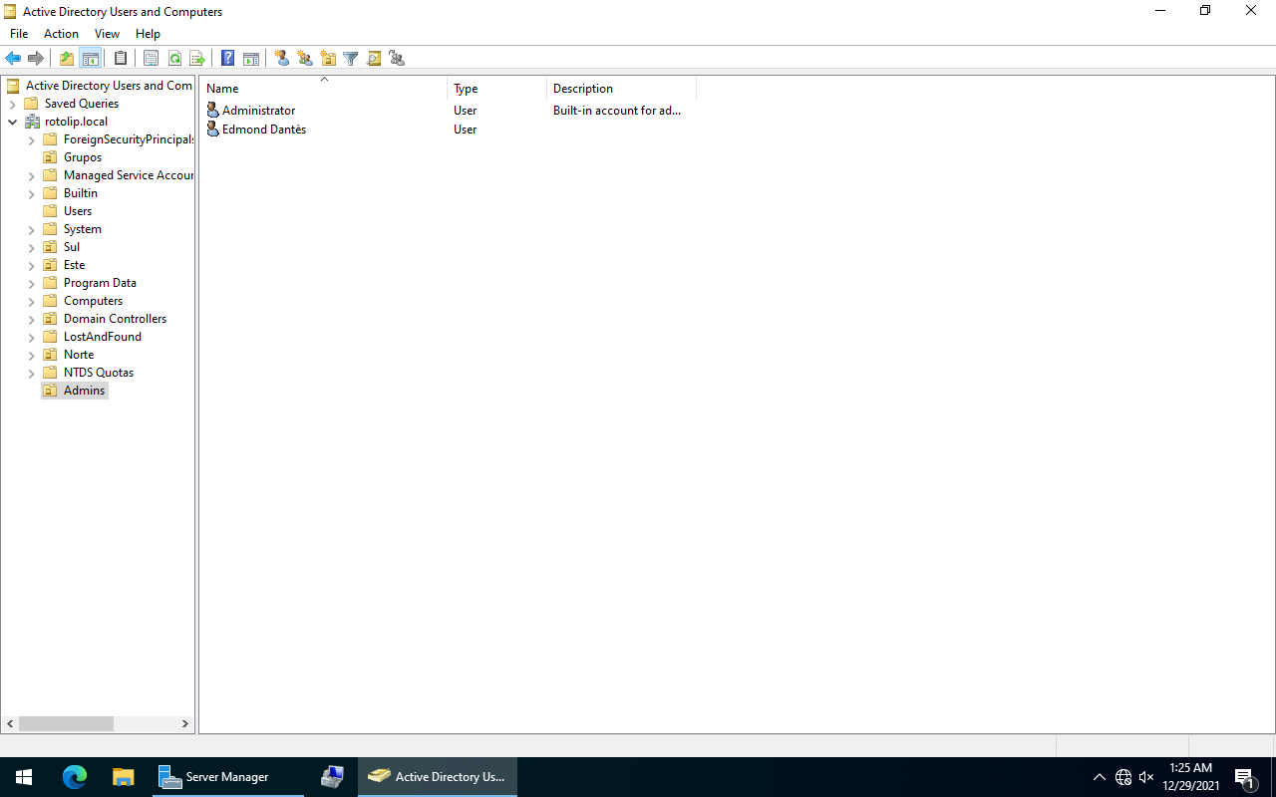Click the Back arrow in toolbar

[x=13, y=59]
